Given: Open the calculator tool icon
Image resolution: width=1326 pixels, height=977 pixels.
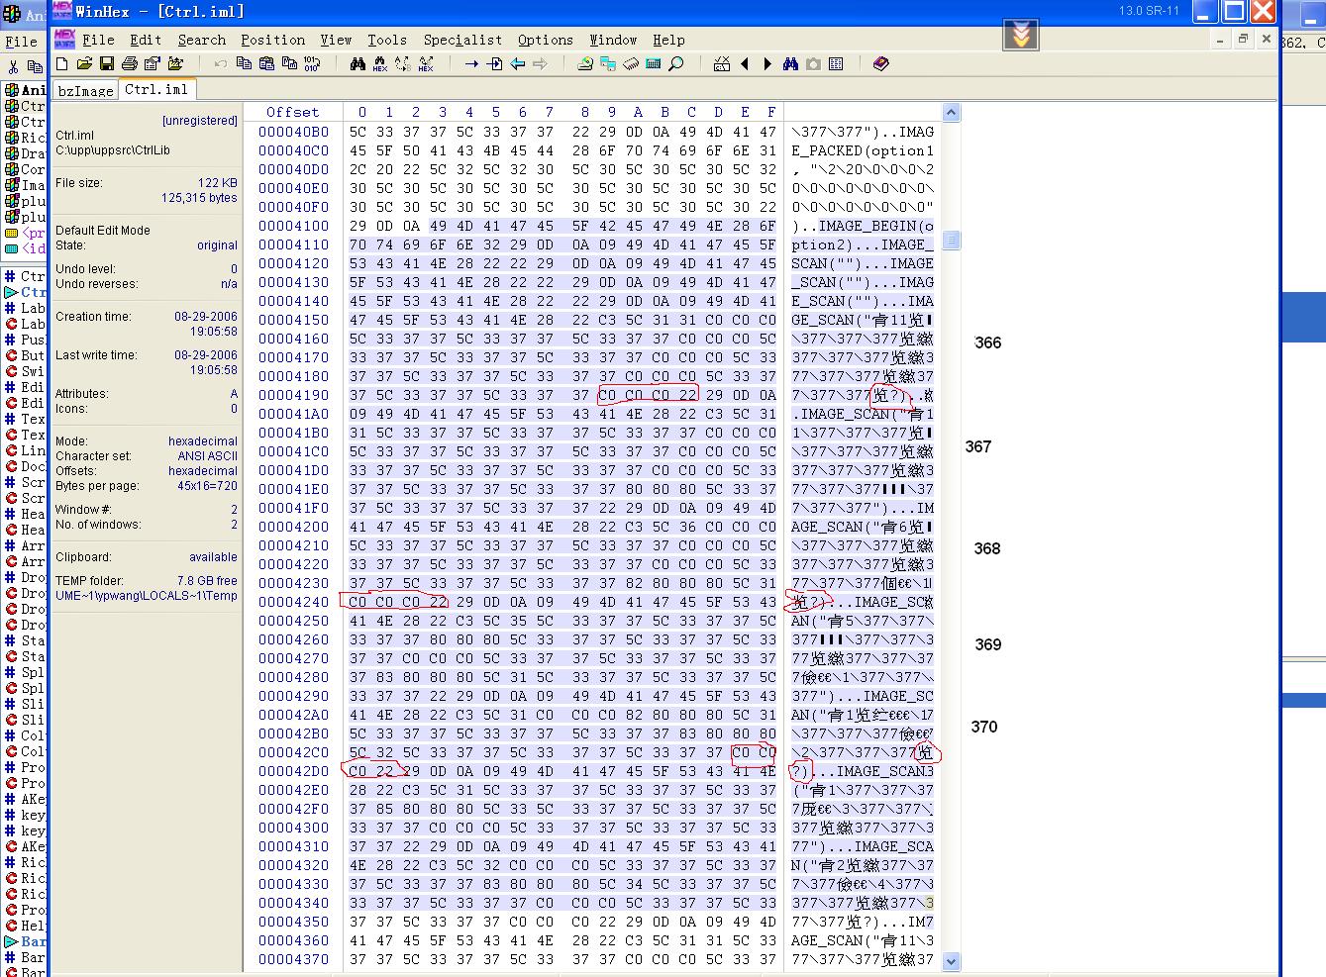Looking at the screenshot, I should [x=654, y=64].
